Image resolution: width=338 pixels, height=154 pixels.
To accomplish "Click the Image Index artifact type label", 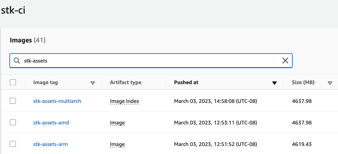I will [x=125, y=101].
